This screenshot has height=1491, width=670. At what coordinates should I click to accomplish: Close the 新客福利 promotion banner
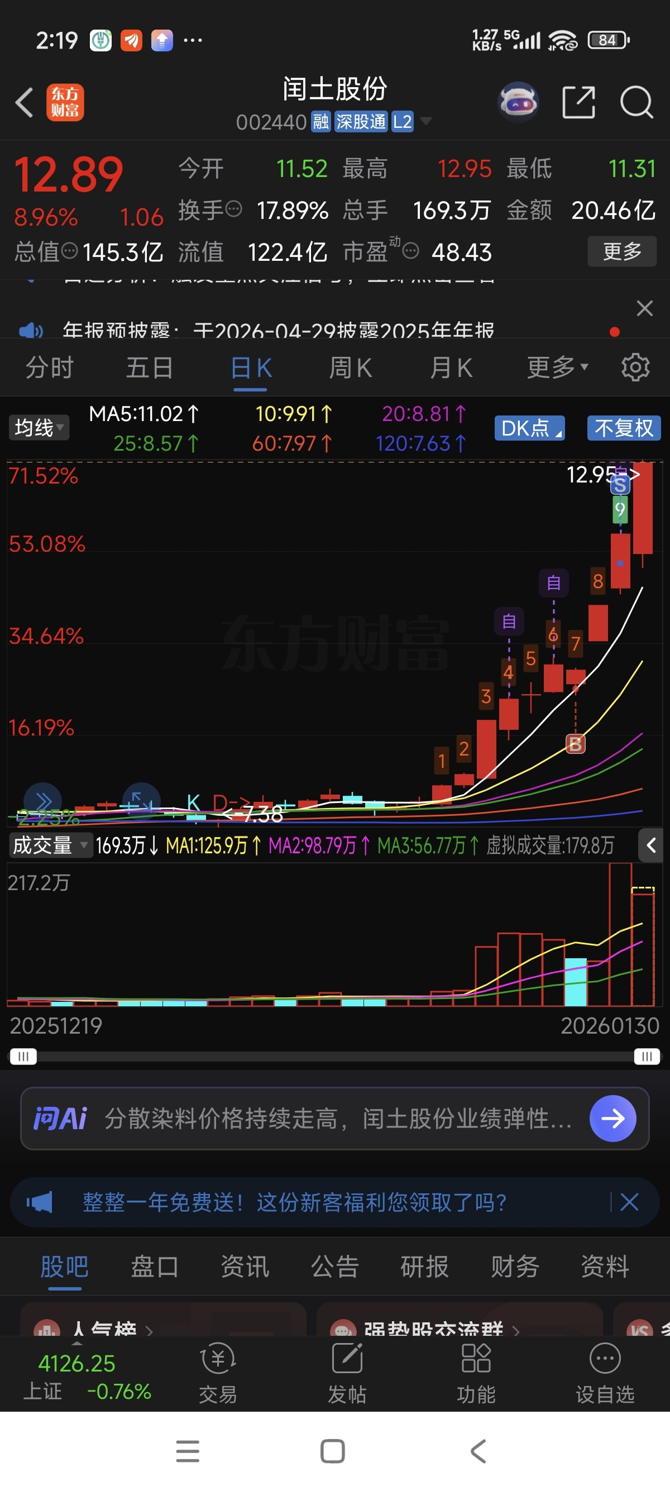pyautogui.click(x=629, y=1202)
